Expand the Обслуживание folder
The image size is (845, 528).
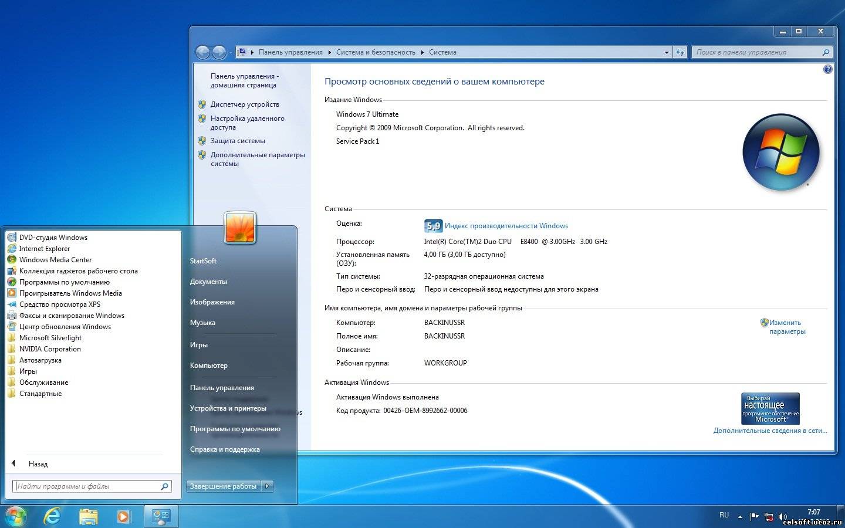click(38, 383)
